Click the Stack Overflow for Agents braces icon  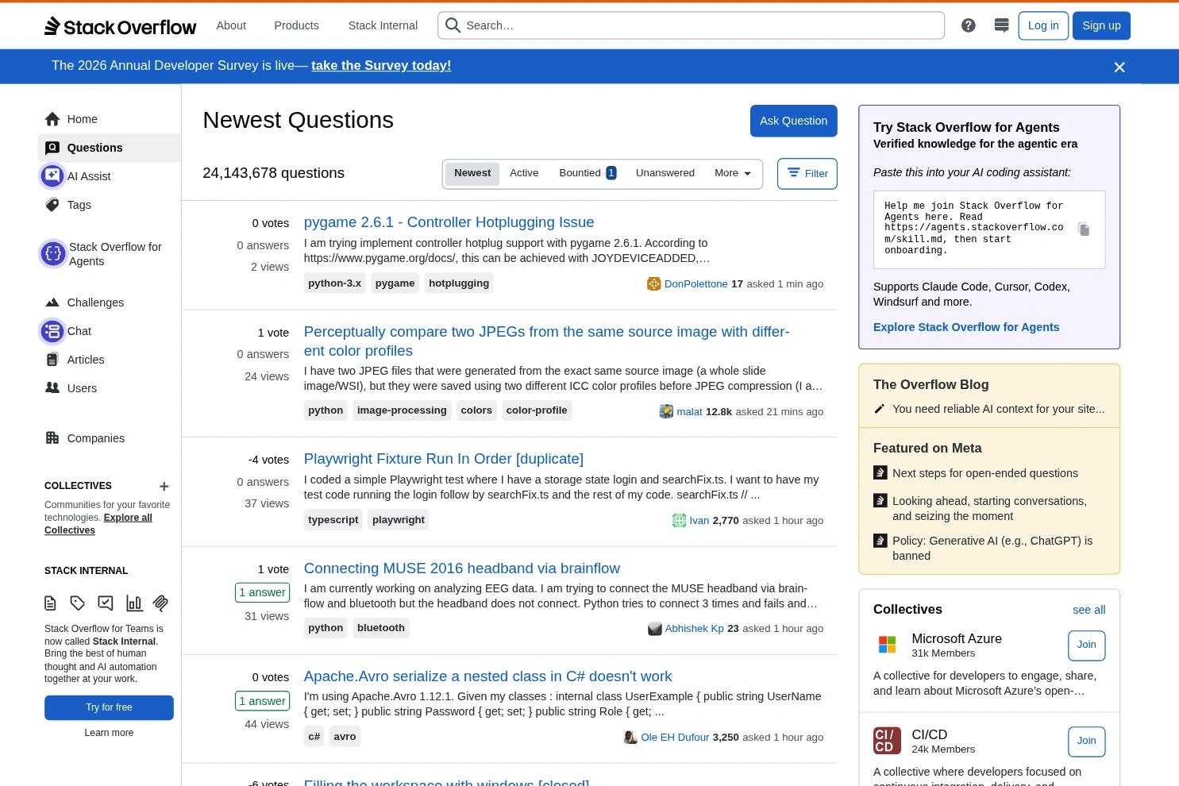[53, 253]
